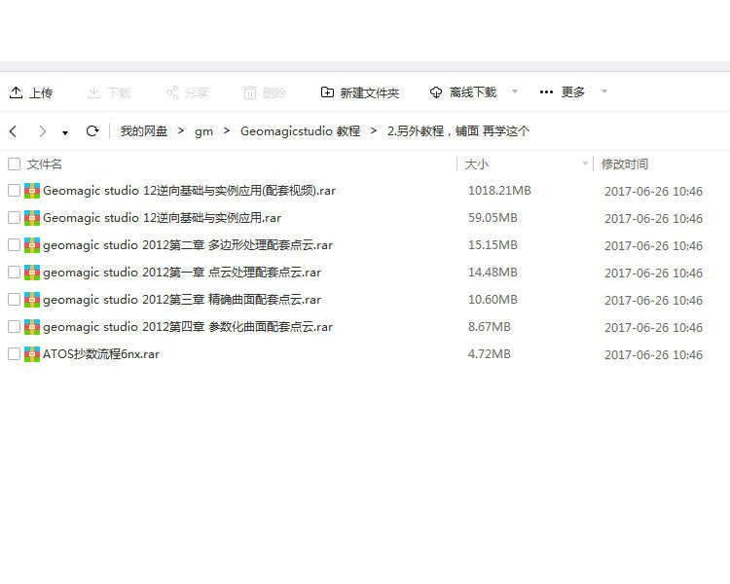Check box for ATOS抄数流程6nx.rar
The image size is (730, 584).
[14, 354]
